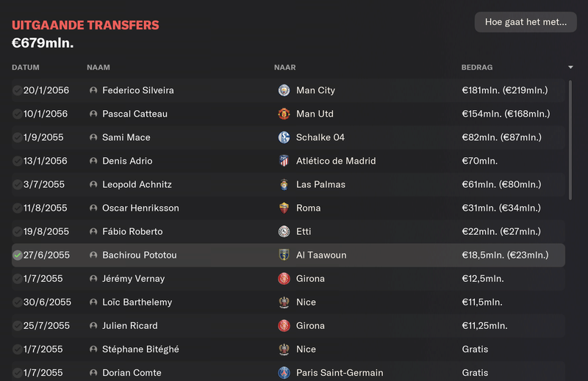Click the Man Utd club crest
The image size is (588, 381).
tap(284, 114)
